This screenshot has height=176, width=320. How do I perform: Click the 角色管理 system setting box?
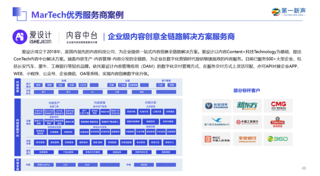(x=54, y=142)
